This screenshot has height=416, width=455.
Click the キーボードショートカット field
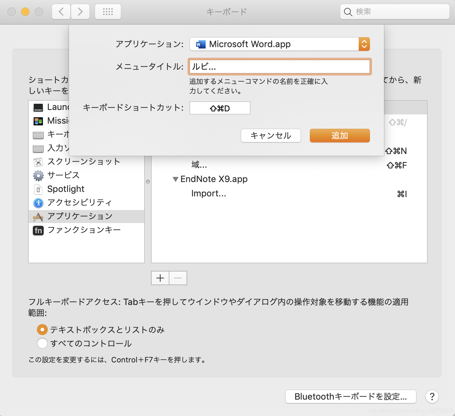click(x=220, y=108)
